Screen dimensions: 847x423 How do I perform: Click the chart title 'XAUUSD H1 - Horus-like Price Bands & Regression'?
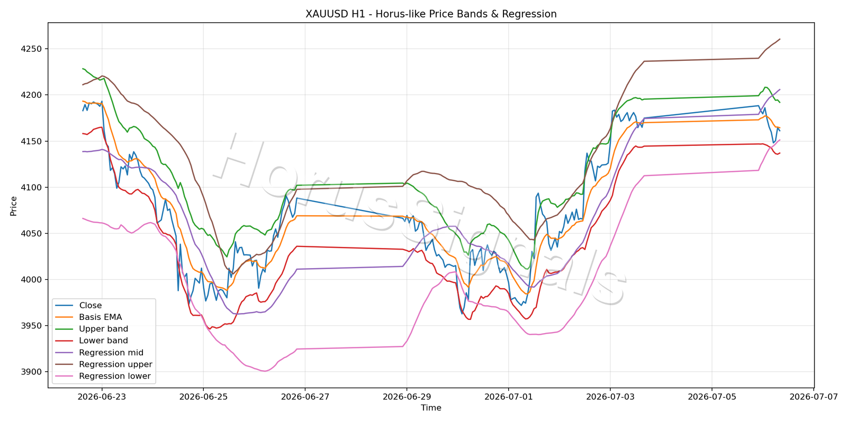[x=431, y=14]
